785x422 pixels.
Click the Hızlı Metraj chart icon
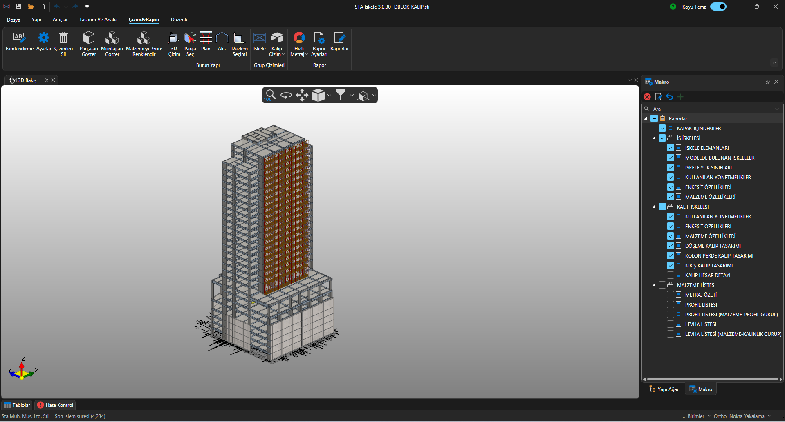(x=299, y=38)
